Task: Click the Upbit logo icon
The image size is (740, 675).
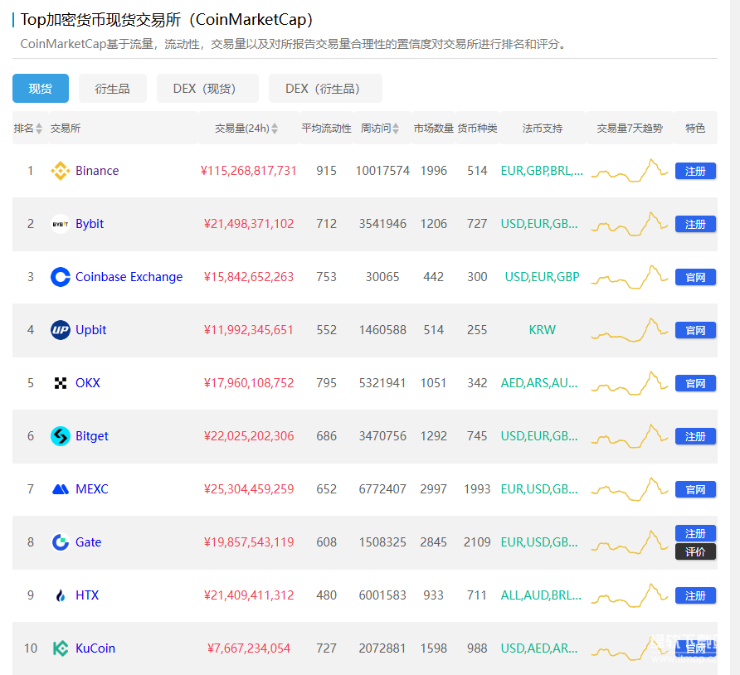Action: tap(61, 330)
